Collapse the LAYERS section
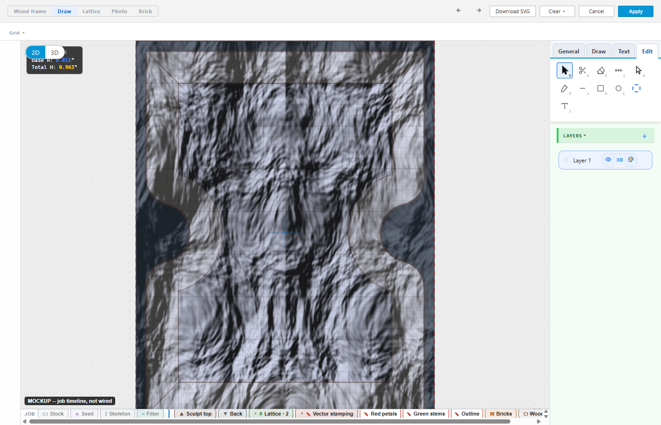 pos(575,136)
